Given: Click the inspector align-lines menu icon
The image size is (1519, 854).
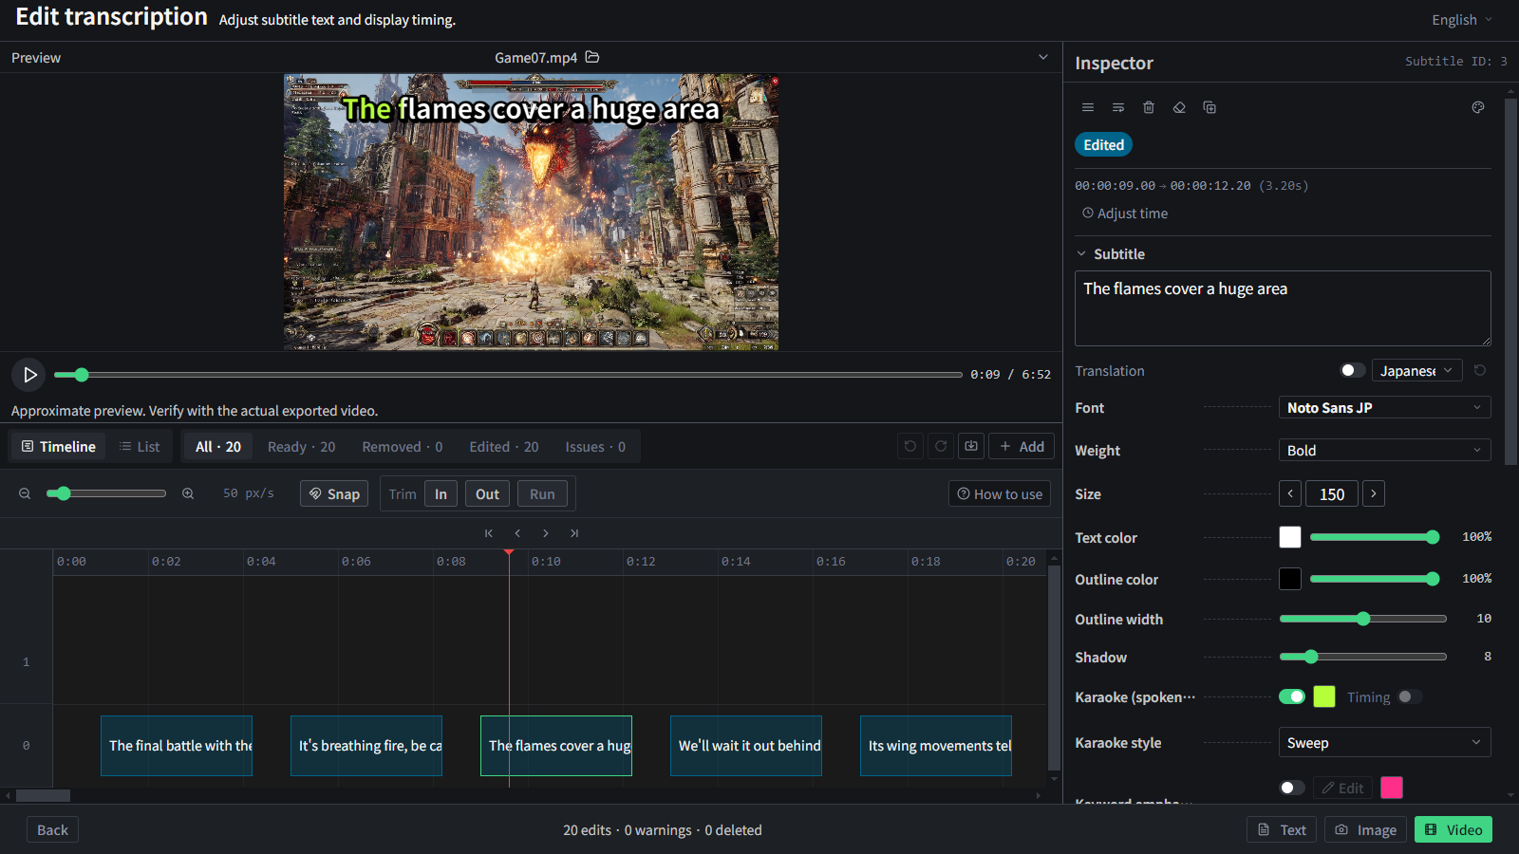Looking at the screenshot, I should point(1088,107).
